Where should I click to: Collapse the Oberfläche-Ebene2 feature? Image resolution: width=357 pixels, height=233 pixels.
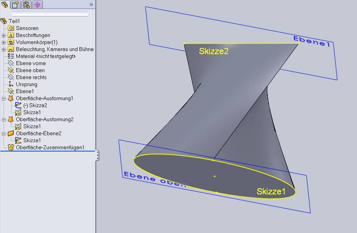[x=4, y=134]
